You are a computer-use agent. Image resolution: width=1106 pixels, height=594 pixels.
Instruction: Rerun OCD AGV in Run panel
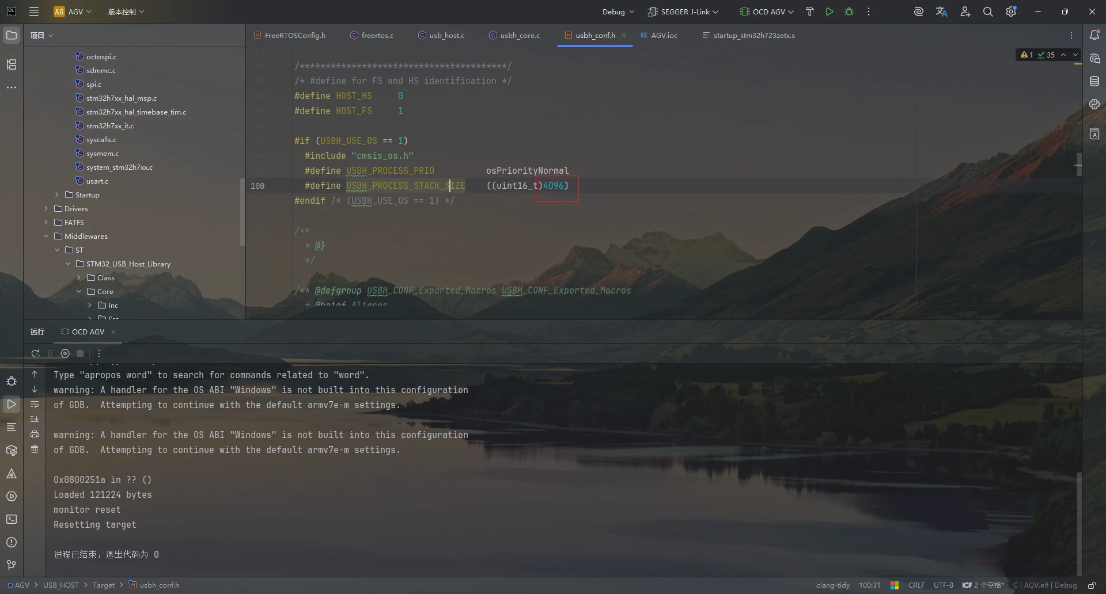pos(36,353)
